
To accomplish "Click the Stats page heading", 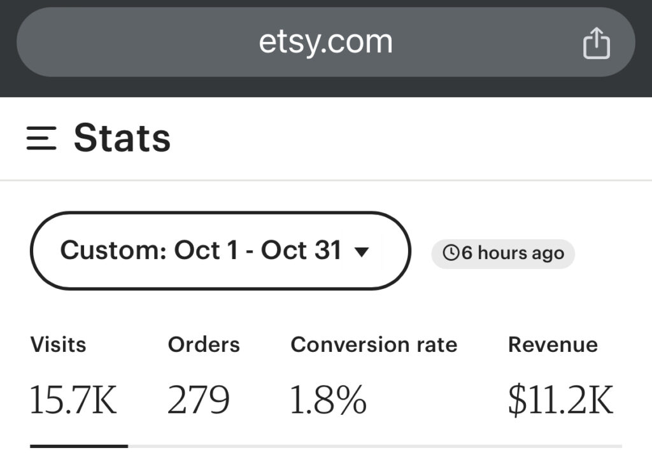I will coord(122,138).
